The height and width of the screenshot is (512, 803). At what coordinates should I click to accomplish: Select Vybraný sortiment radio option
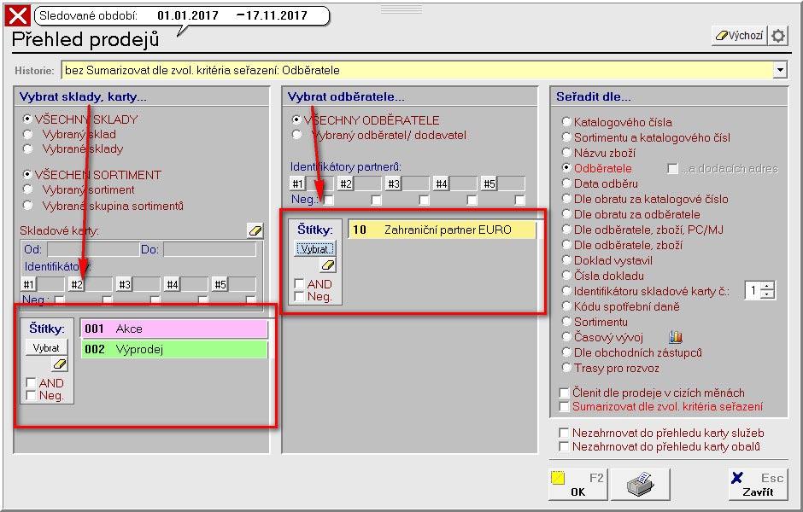click(27, 189)
